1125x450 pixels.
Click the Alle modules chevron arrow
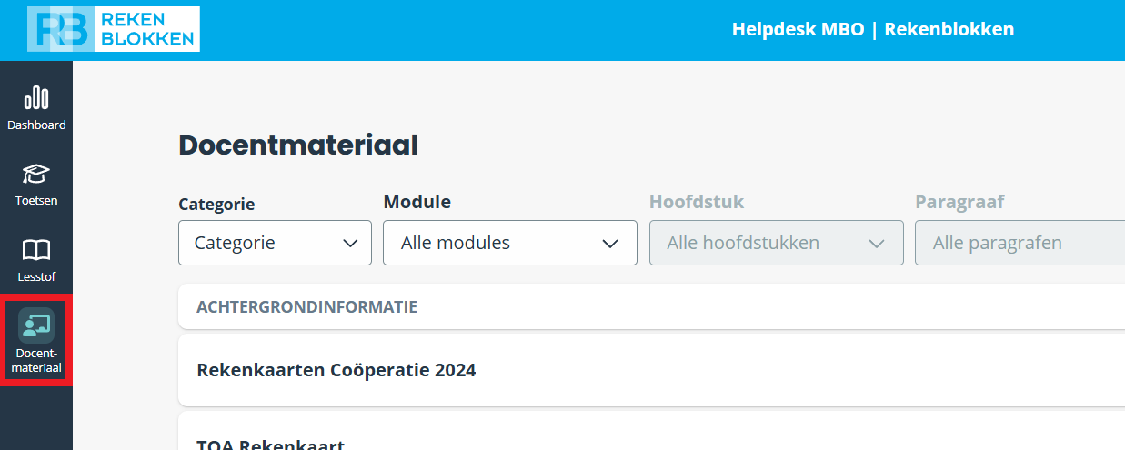611,243
